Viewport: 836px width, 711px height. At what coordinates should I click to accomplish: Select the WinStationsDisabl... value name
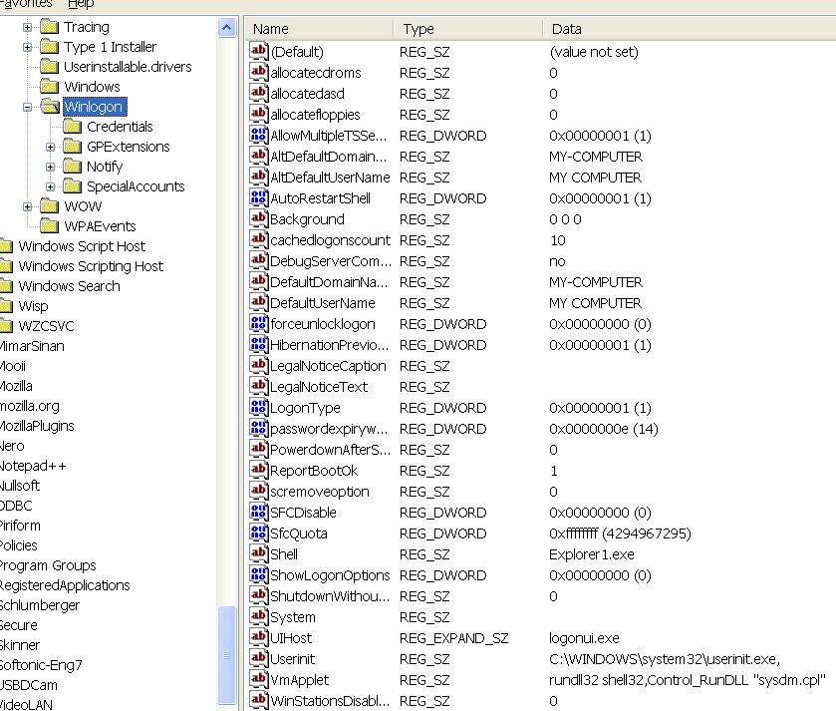pos(330,701)
